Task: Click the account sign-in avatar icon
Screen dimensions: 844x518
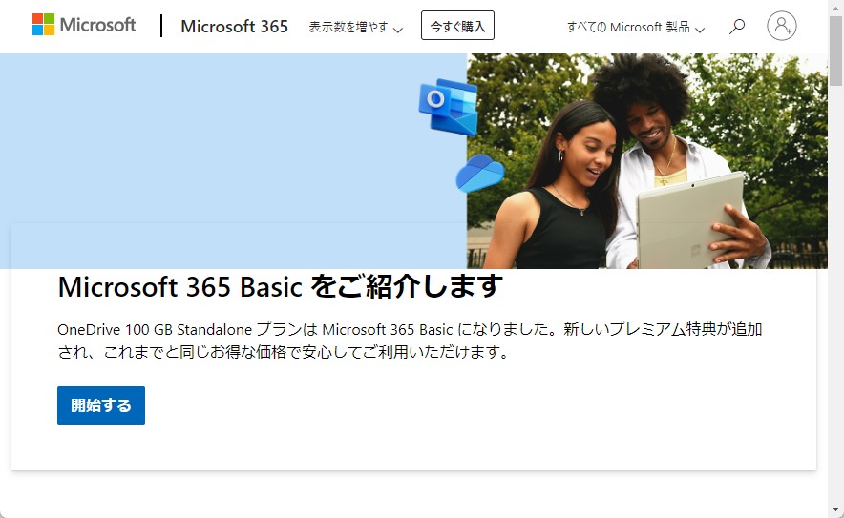Action: [782, 26]
